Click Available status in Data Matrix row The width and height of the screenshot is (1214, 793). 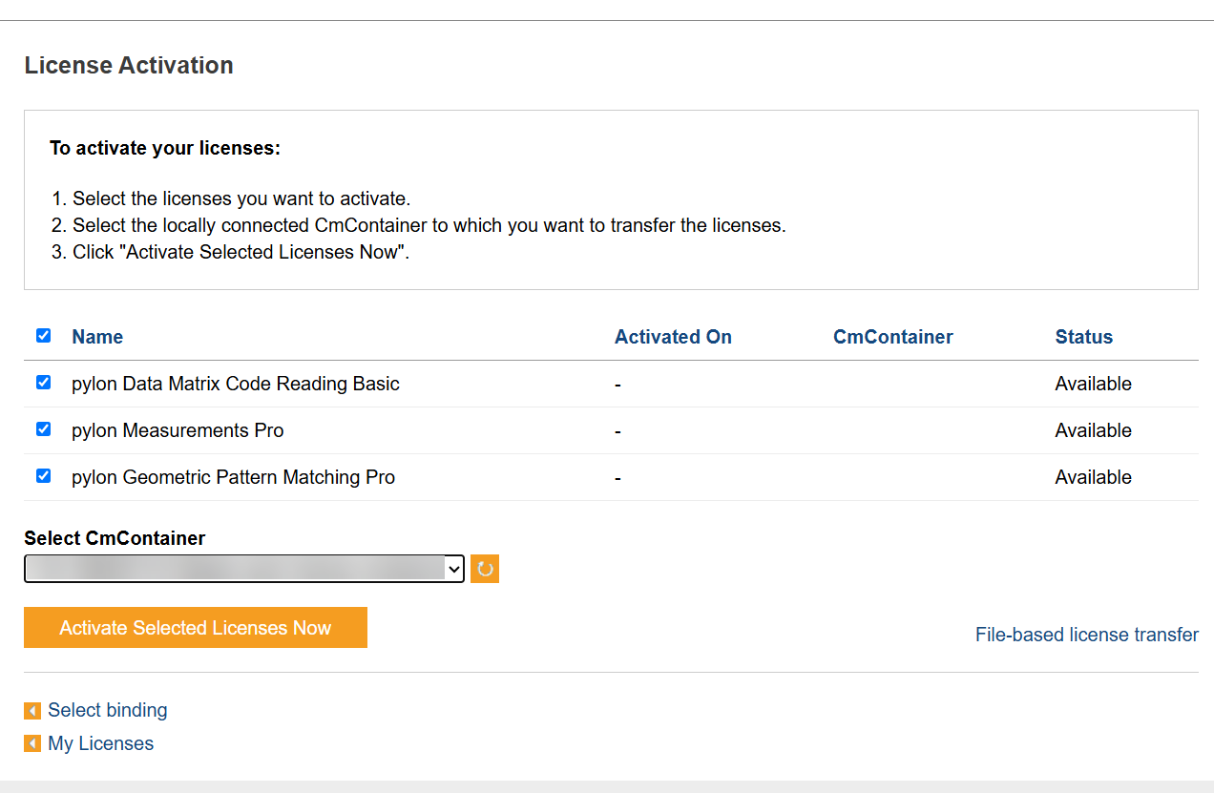pyautogui.click(x=1093, y=384)
